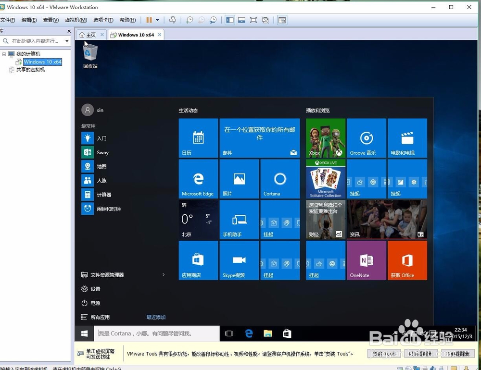Suspend the guest using the pause toolbar icon
The width and height of the screenshot is (481, 370).
(x=149, y=20)
